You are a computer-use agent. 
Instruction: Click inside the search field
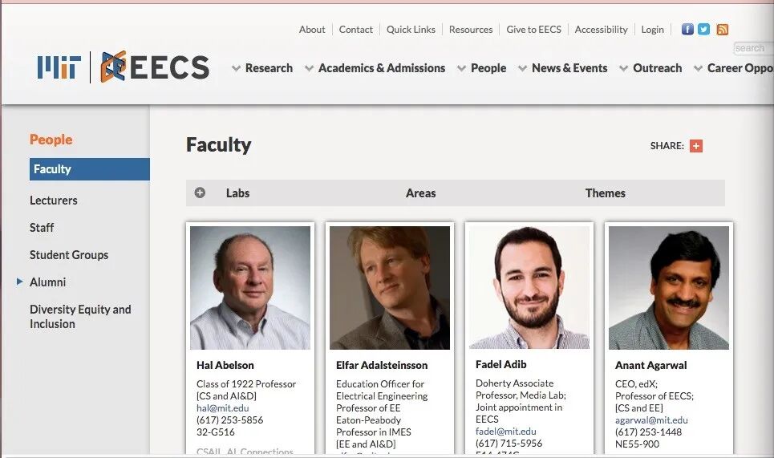point(753,48)
